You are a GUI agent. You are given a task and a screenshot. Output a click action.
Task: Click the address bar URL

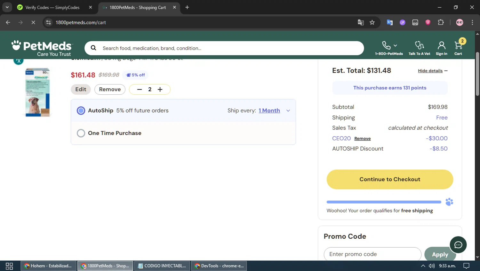point(81,22)
